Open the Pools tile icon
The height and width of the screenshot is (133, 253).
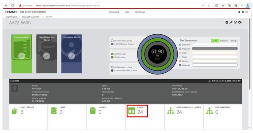[x=54, y=111]
